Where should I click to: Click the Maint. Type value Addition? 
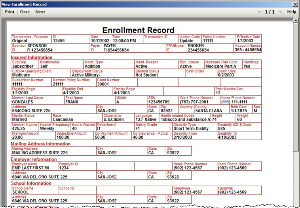pyautogui.click(x=92, y=66)
